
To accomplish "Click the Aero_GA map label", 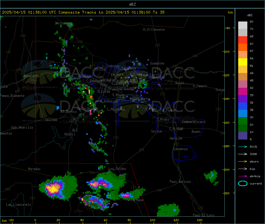I will 176,138.
